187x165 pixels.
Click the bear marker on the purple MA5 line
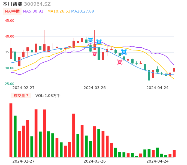pyautogui.click(x=99, y=42)
